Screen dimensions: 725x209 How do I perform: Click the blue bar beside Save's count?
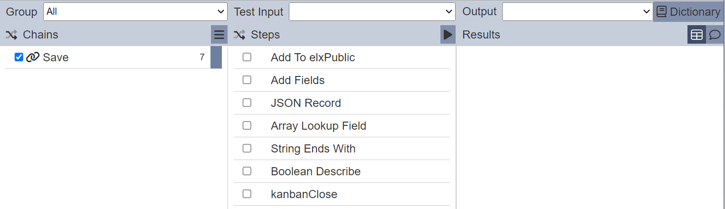pos(216,57)
